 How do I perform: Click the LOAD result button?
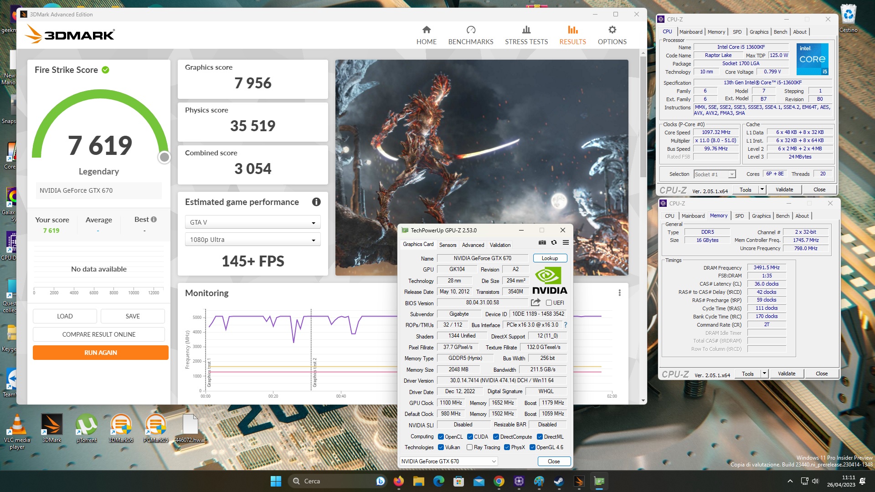65,316
